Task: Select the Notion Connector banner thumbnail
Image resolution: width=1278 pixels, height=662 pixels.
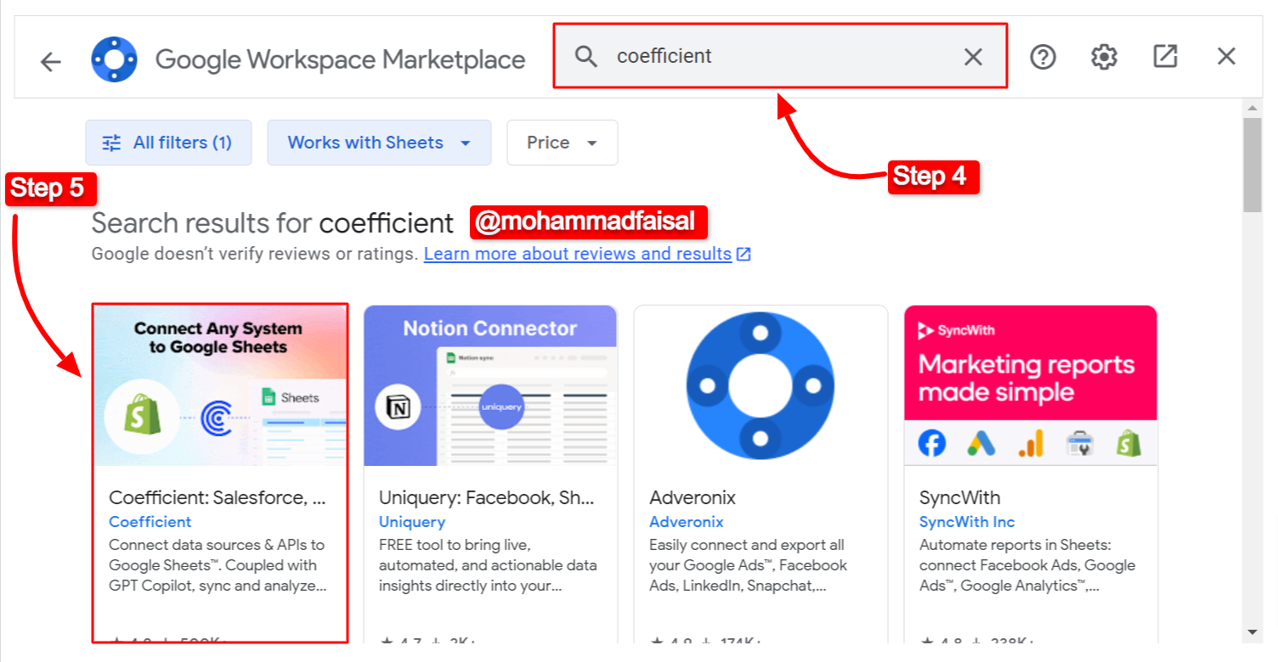Action: tap(490, 385)
